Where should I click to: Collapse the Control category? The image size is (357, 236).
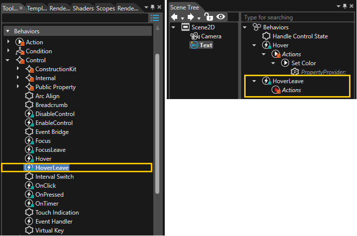[7, 60]
